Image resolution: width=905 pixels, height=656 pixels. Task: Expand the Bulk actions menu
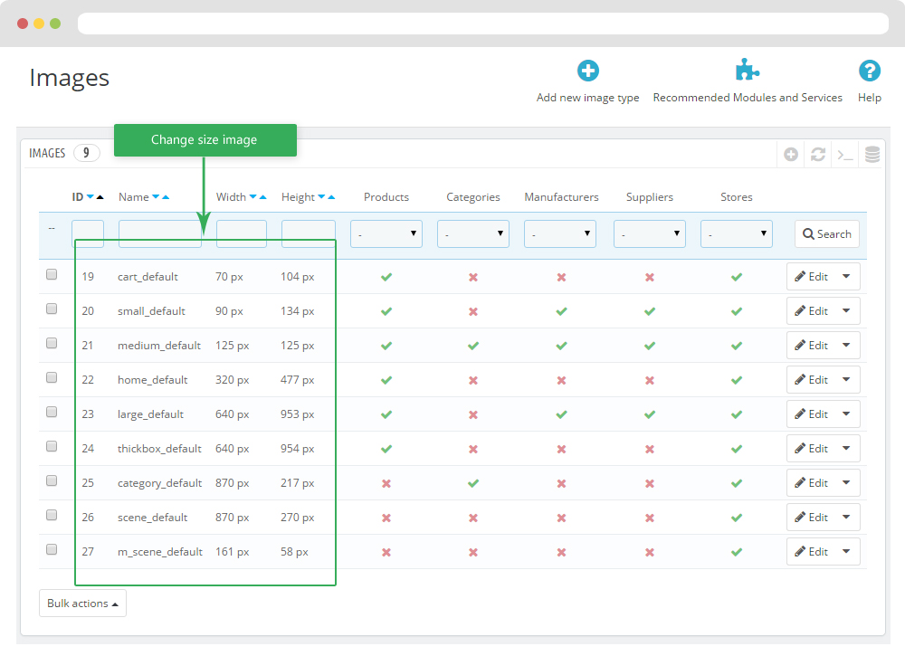tap(82, 604)
